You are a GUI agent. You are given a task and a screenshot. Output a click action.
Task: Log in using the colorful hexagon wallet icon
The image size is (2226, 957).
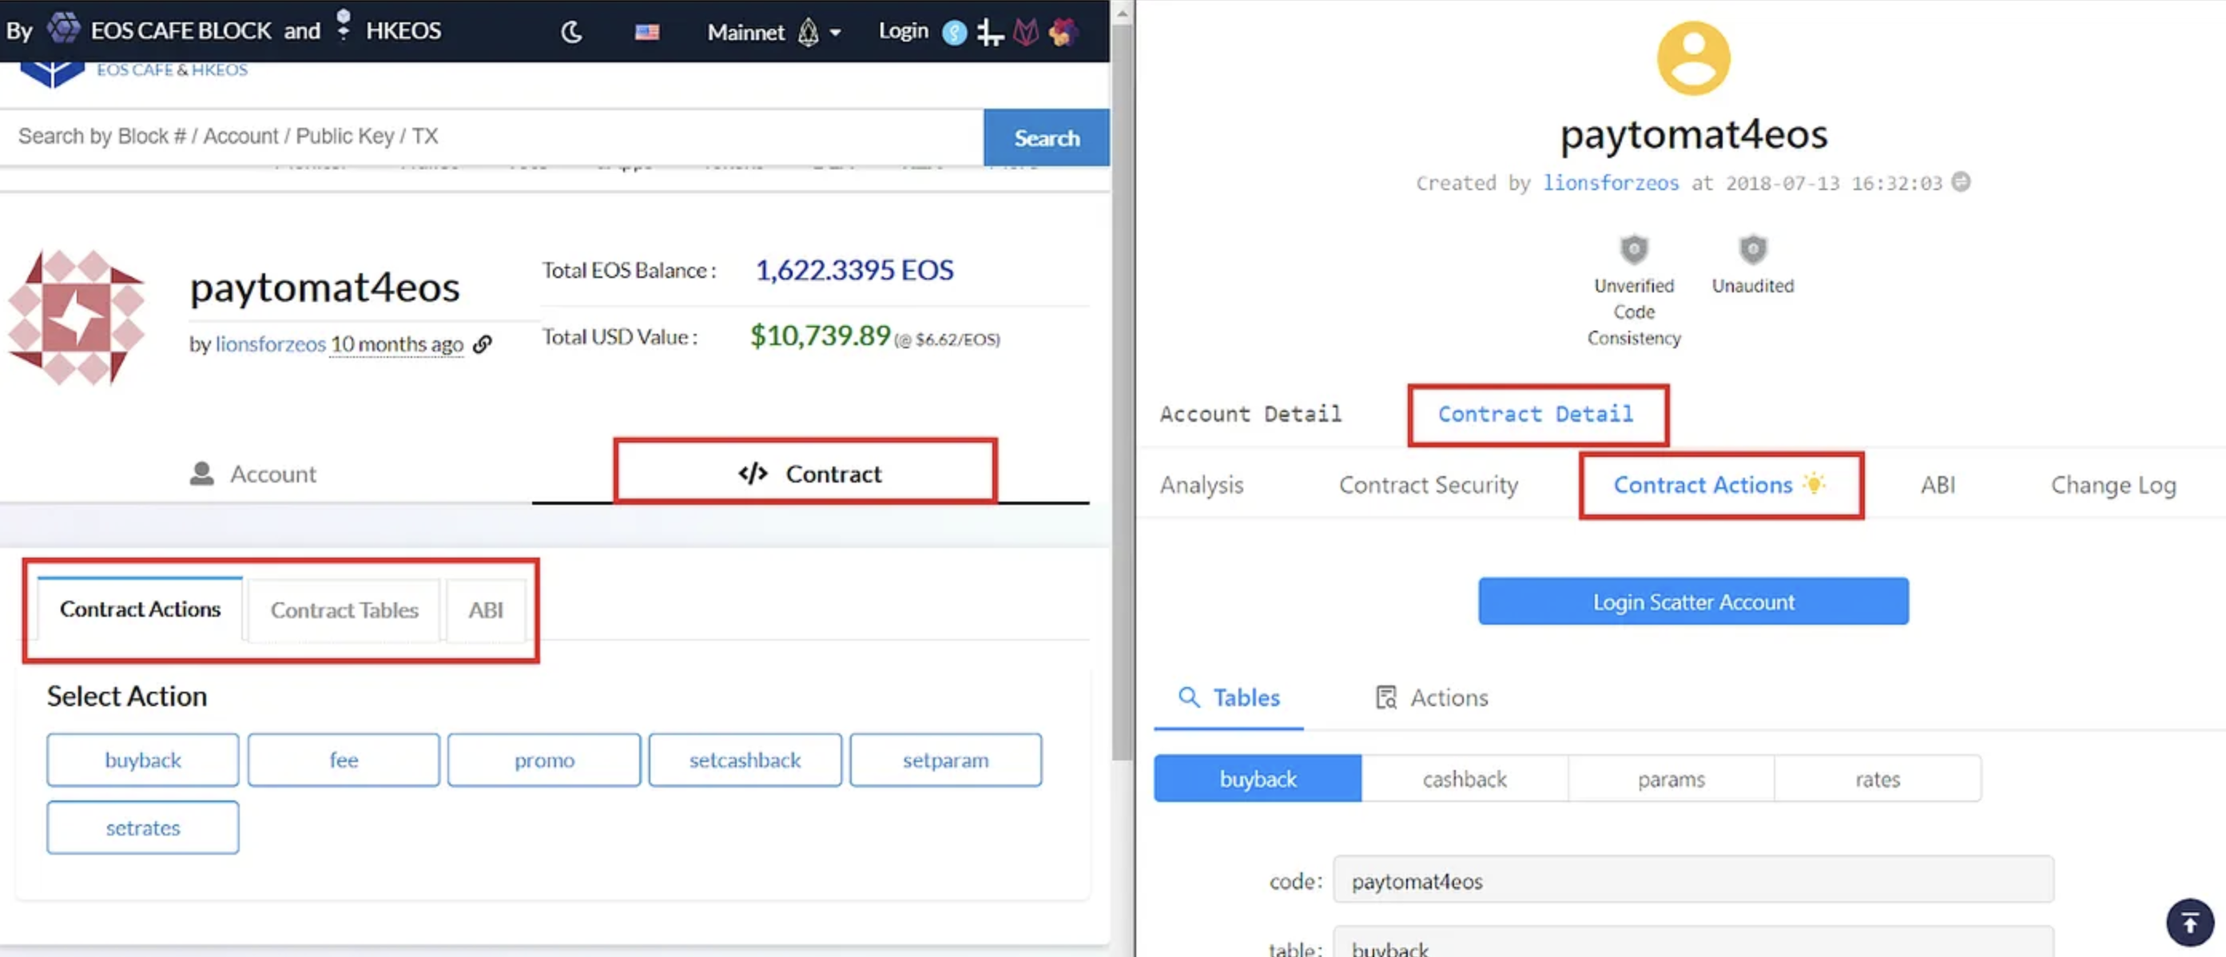pos(1062,32)
